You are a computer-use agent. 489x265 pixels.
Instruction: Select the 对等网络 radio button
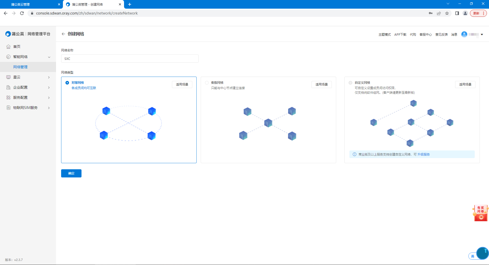[x=67, y=83]
